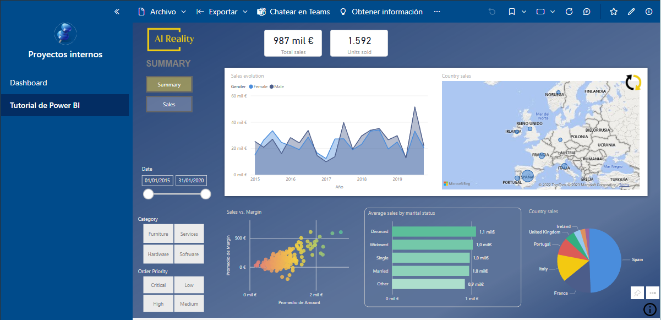
Task: Pin the pie chart visual
Action: point(637,293)
